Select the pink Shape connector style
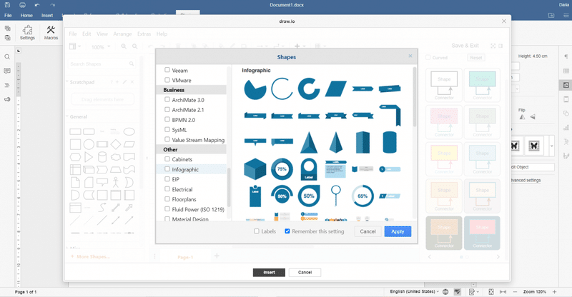Screen dimensions: 572x297 (x=444, y=122)
